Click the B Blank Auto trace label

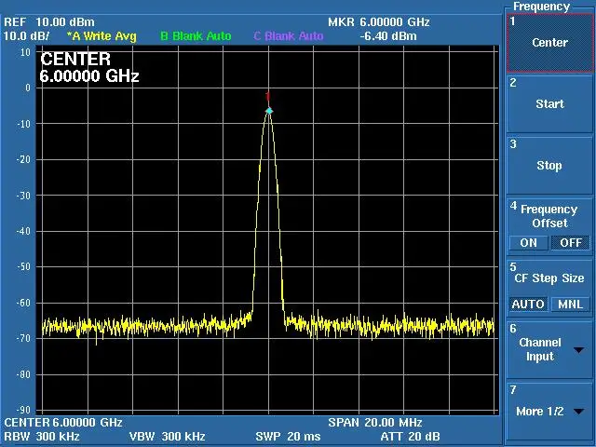(196, 36)
